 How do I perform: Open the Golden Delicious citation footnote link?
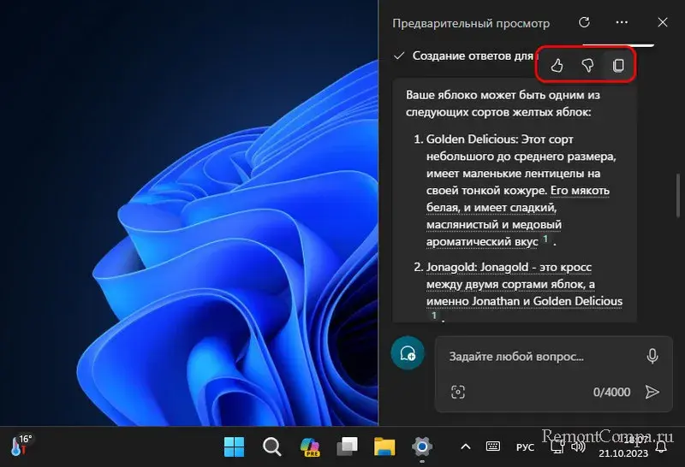[x=545, y=241]
